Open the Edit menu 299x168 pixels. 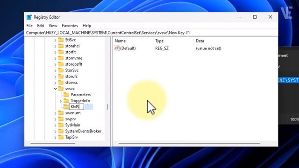[x=41, y=26]
